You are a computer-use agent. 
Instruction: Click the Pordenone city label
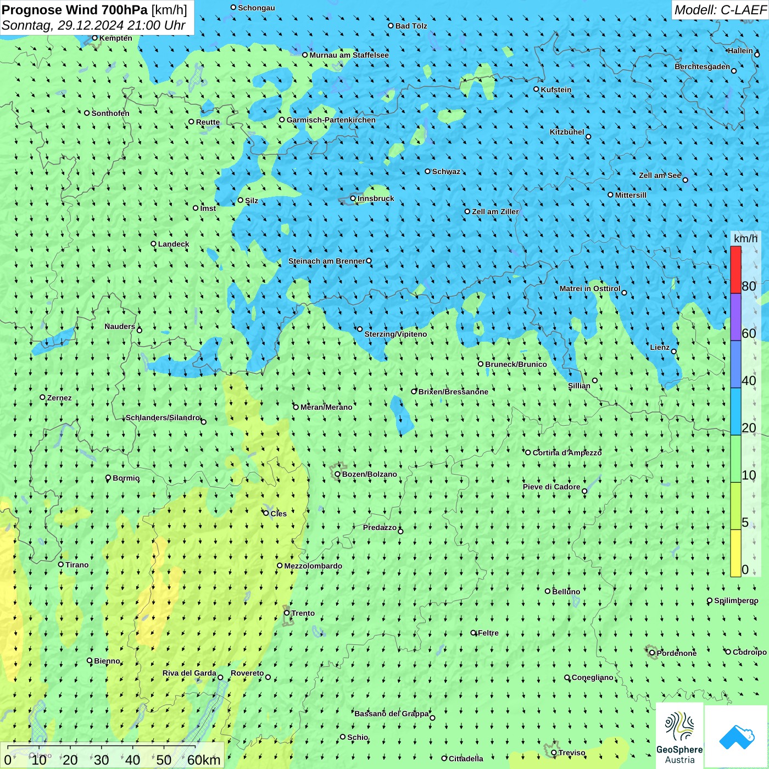tap(677, 653)
